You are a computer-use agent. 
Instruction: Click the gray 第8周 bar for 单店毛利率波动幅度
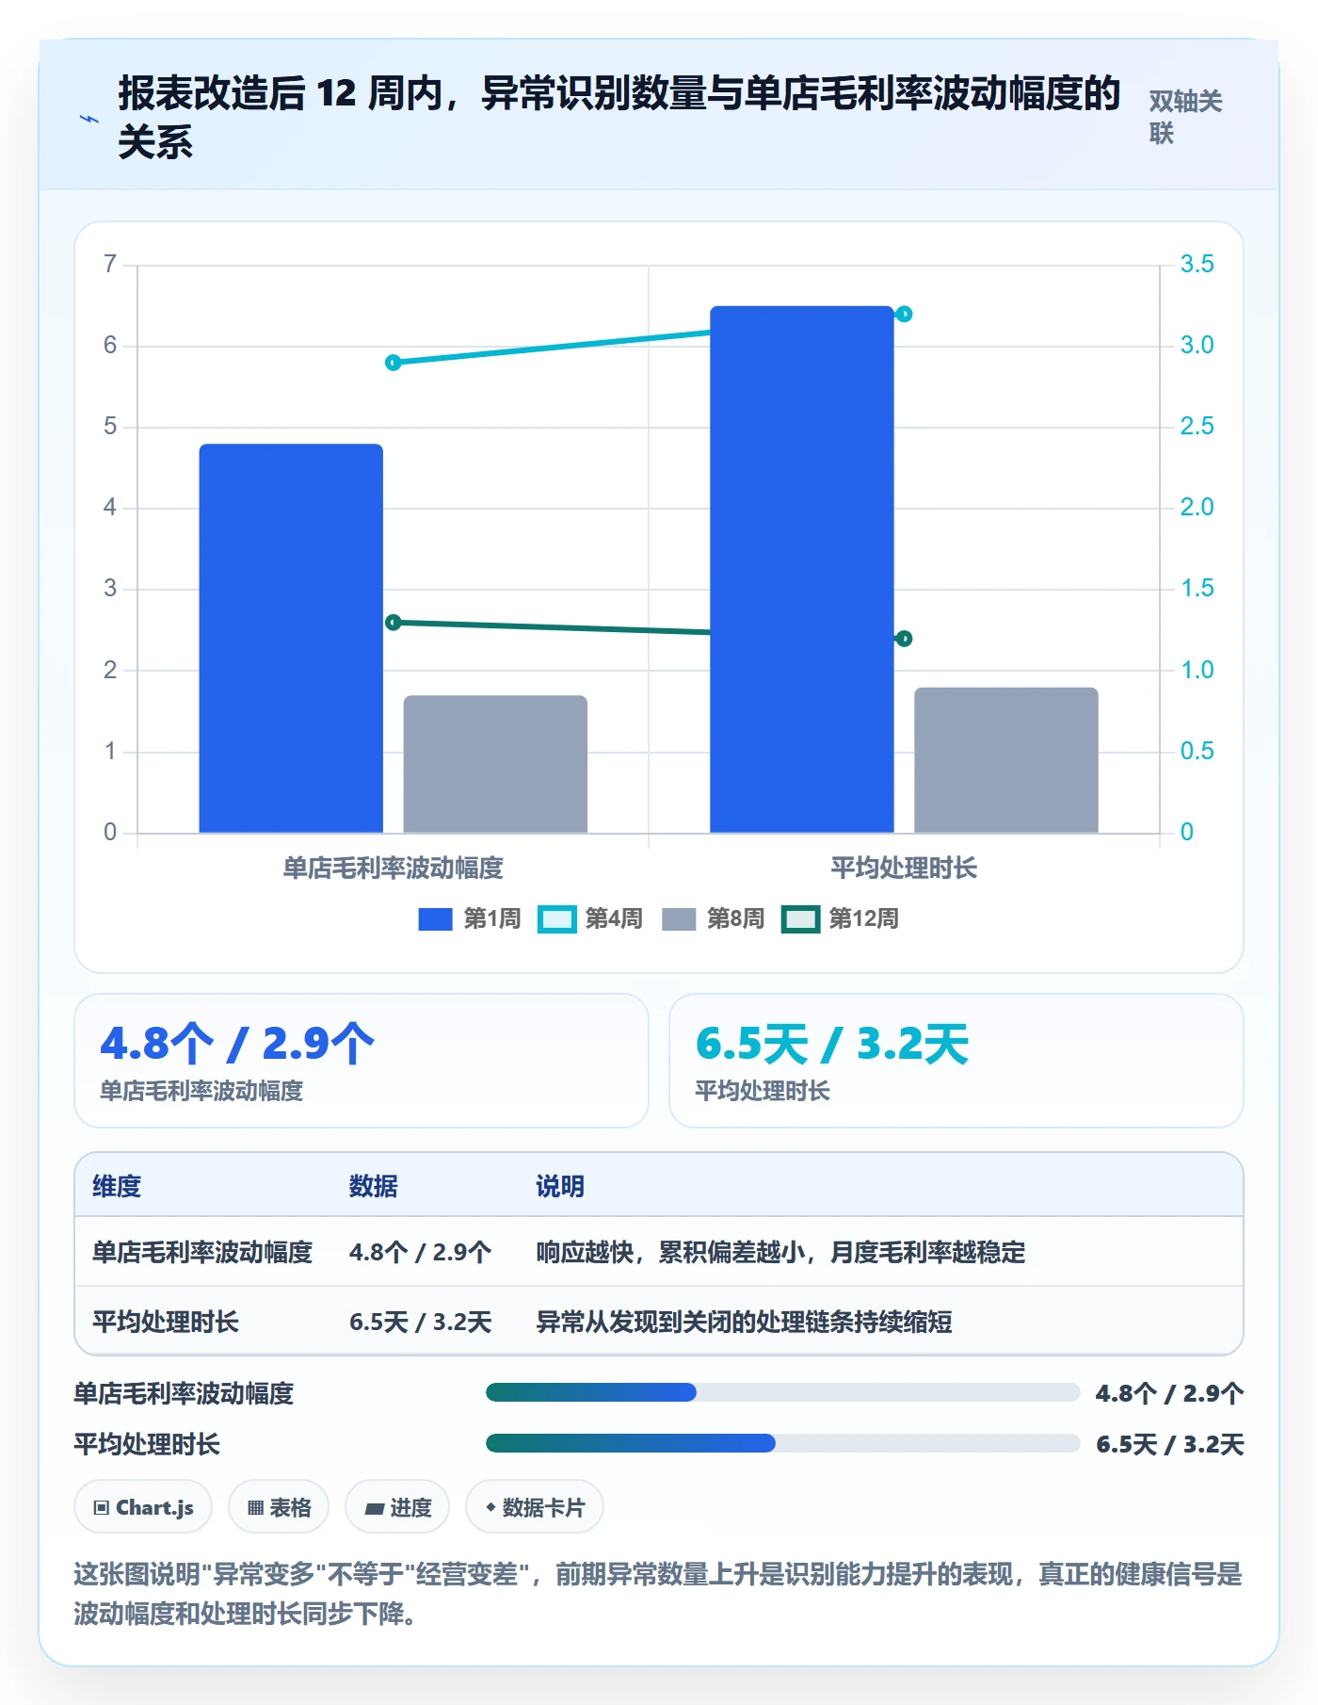[x=495, y=764]
